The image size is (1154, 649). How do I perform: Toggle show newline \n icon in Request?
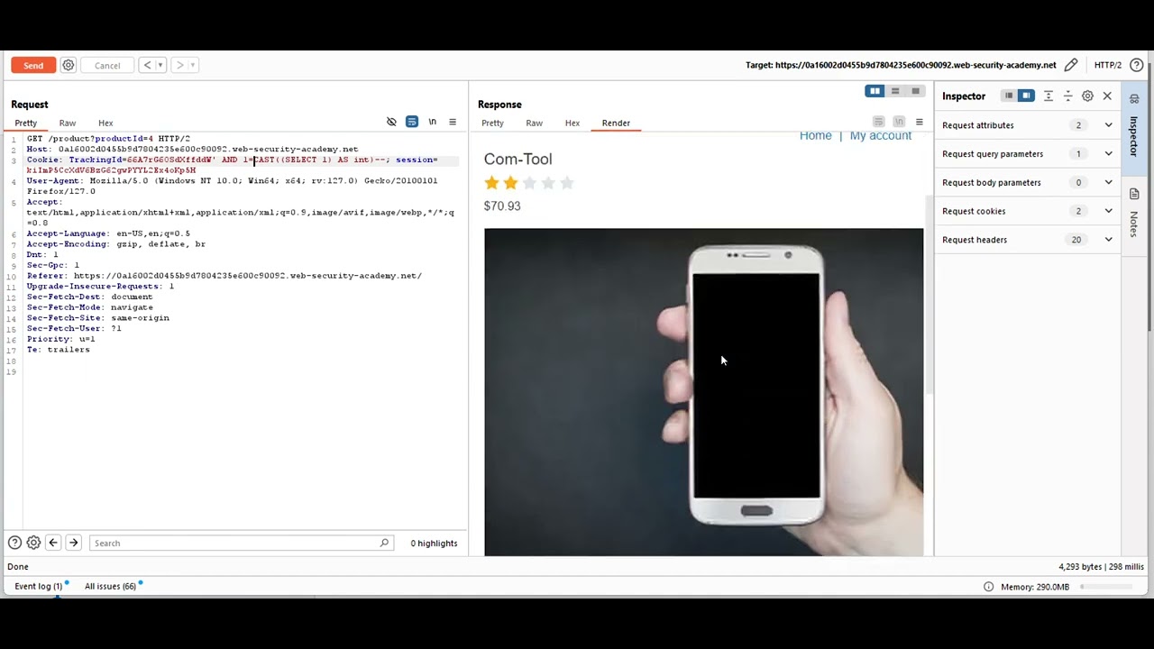[432, 122]
